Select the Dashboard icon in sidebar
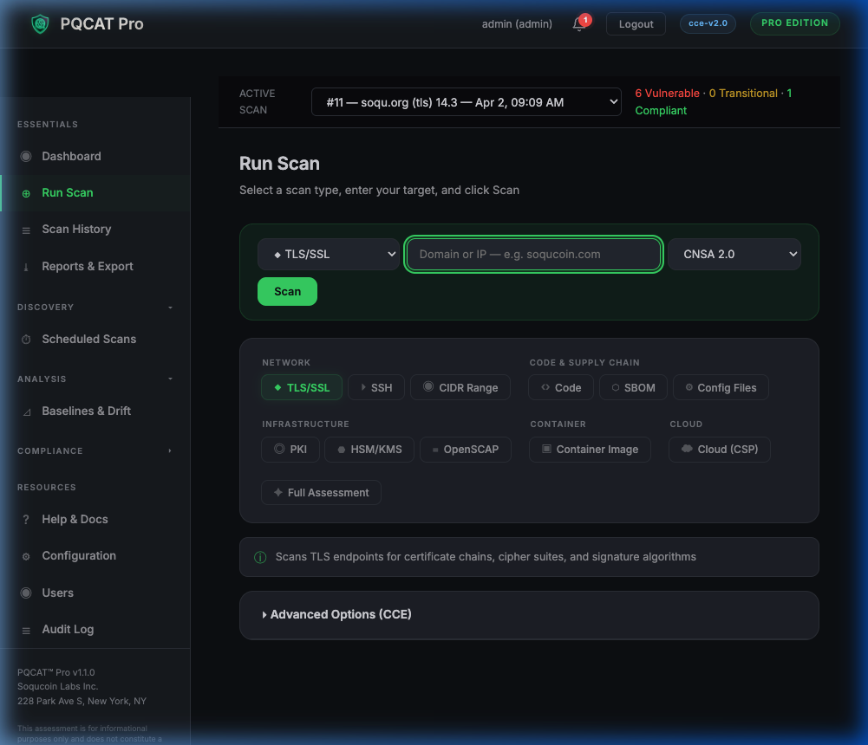Screen dimensions: 868x745 coord(27,157)
